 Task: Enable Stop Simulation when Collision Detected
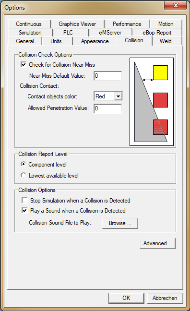(x=24, y=200)
